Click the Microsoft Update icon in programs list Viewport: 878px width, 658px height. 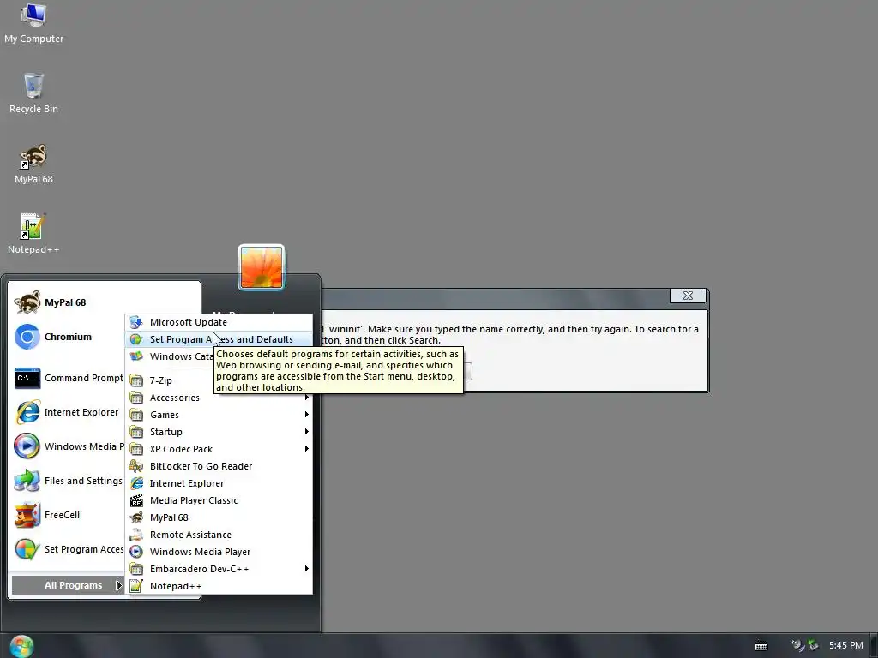136,322
